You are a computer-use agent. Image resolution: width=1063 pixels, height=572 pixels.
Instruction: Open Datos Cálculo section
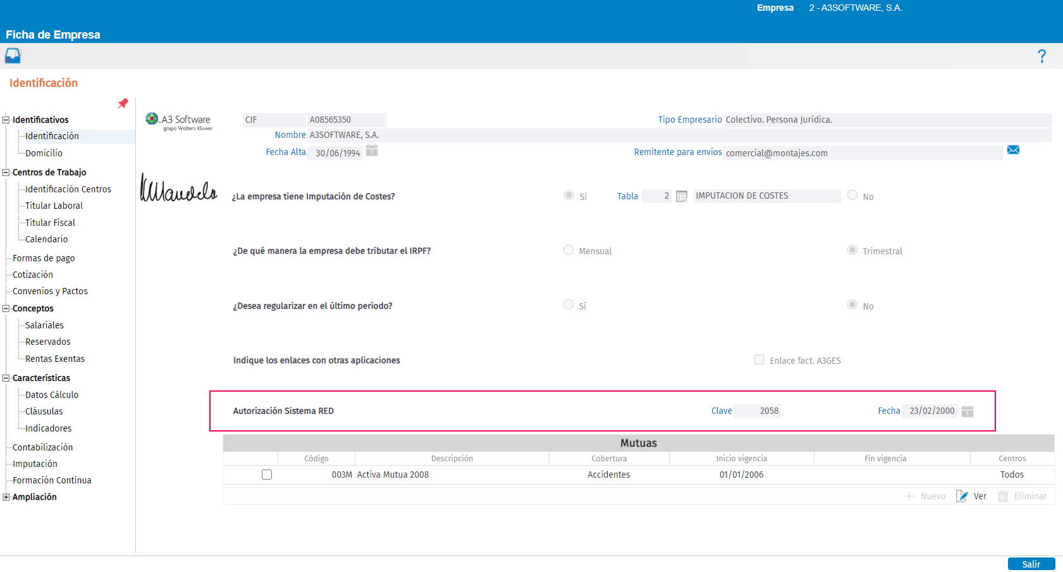(52, 395)
